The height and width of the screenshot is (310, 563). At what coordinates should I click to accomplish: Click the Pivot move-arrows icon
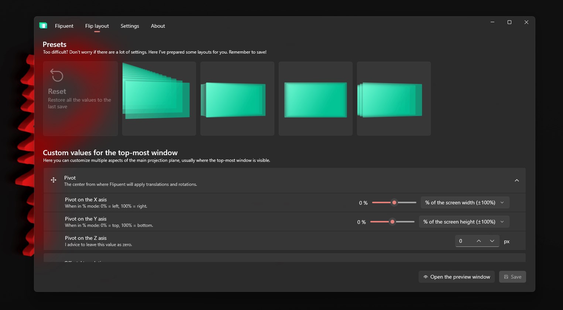point(54,180)
